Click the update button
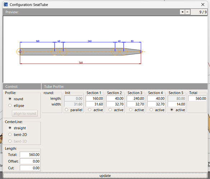The image size is (210, 179). pos(105,175)
